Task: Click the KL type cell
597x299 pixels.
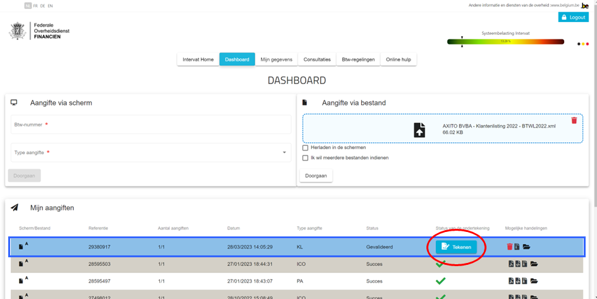Action: coord(299,247)
